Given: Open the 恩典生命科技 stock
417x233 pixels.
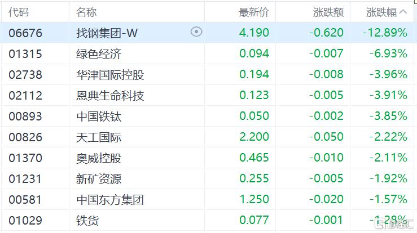Looking at the screenshot, I should (x=110, y=96).
